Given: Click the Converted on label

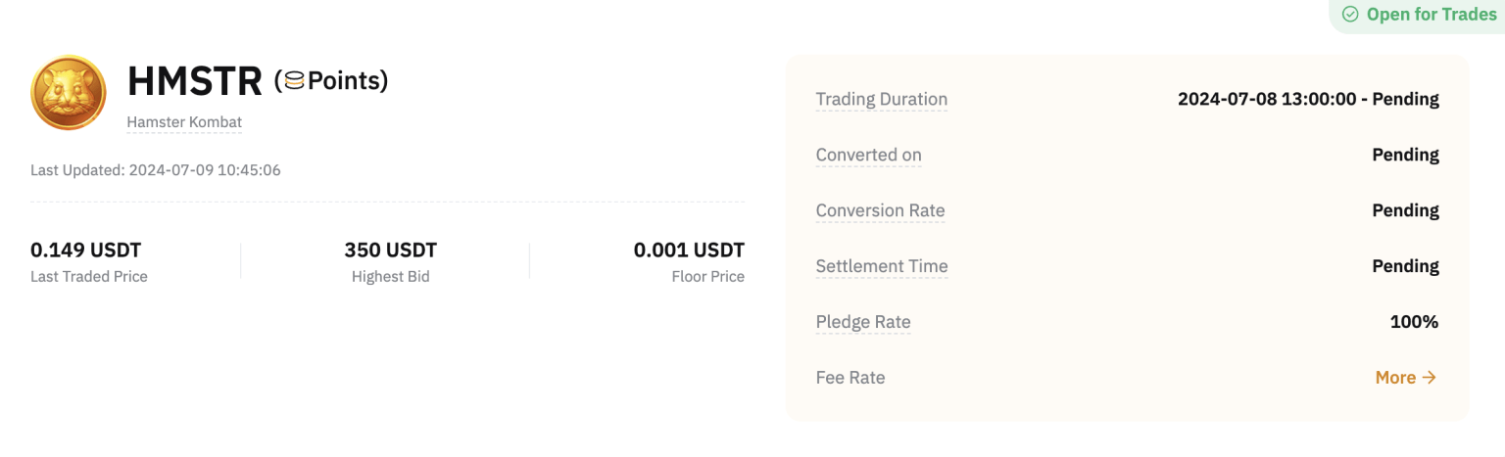Looking at the screenshot, I should click(x=868, y=155).
